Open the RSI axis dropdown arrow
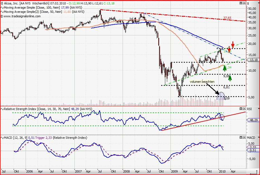This screenshot has height=175, width=260. (x=259, y=108)
